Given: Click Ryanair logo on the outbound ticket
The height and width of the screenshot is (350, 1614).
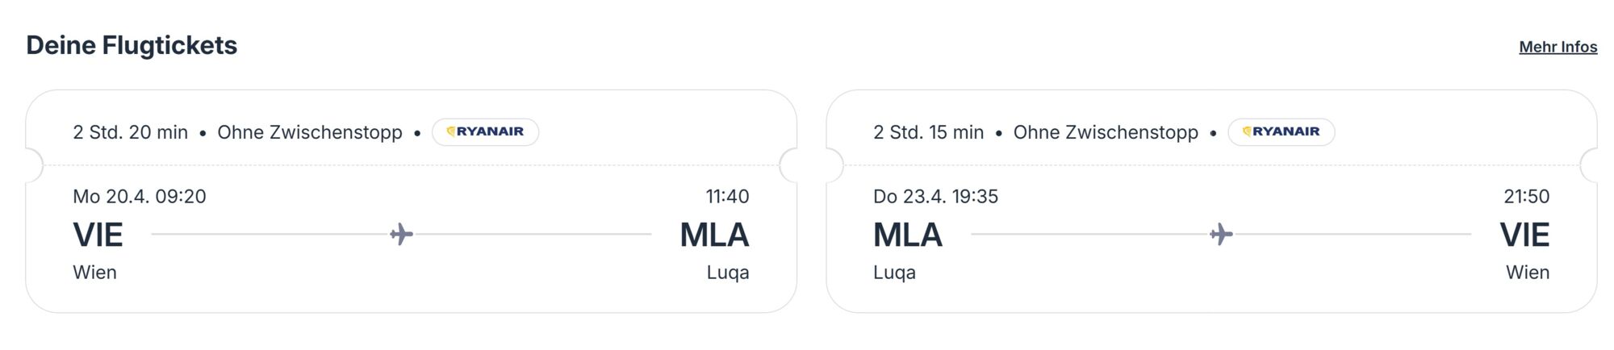Looking at the screenshot, I should coord(486,131).
